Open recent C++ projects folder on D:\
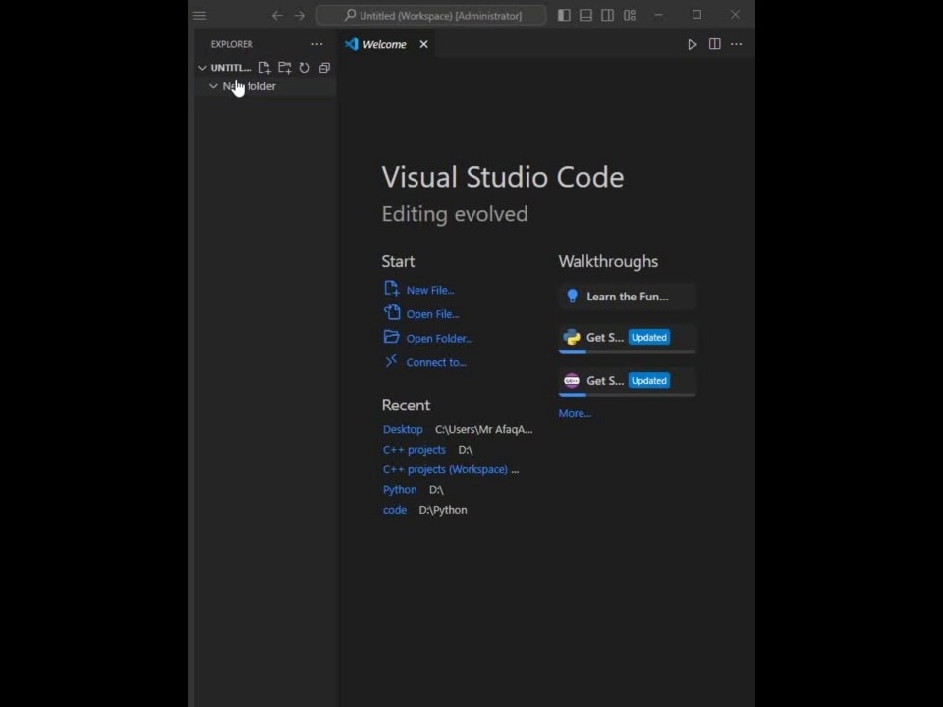 point(415,450)
